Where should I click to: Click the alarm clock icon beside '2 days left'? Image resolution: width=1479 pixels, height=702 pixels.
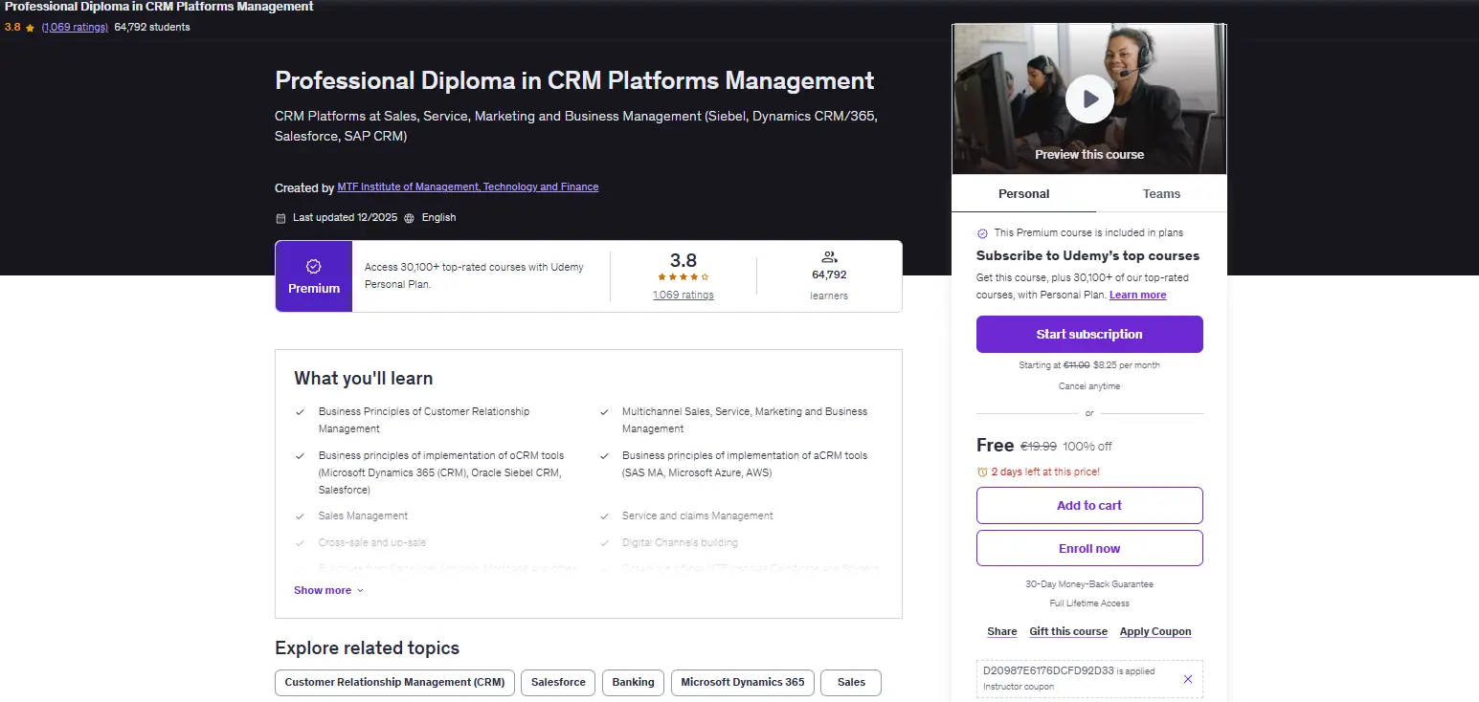[x=982, y=472]
